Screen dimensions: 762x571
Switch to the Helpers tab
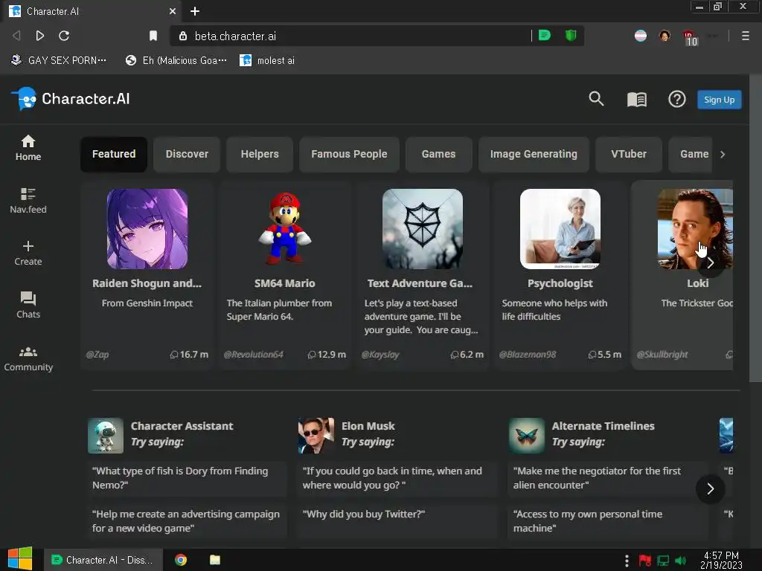pos(260,155)
